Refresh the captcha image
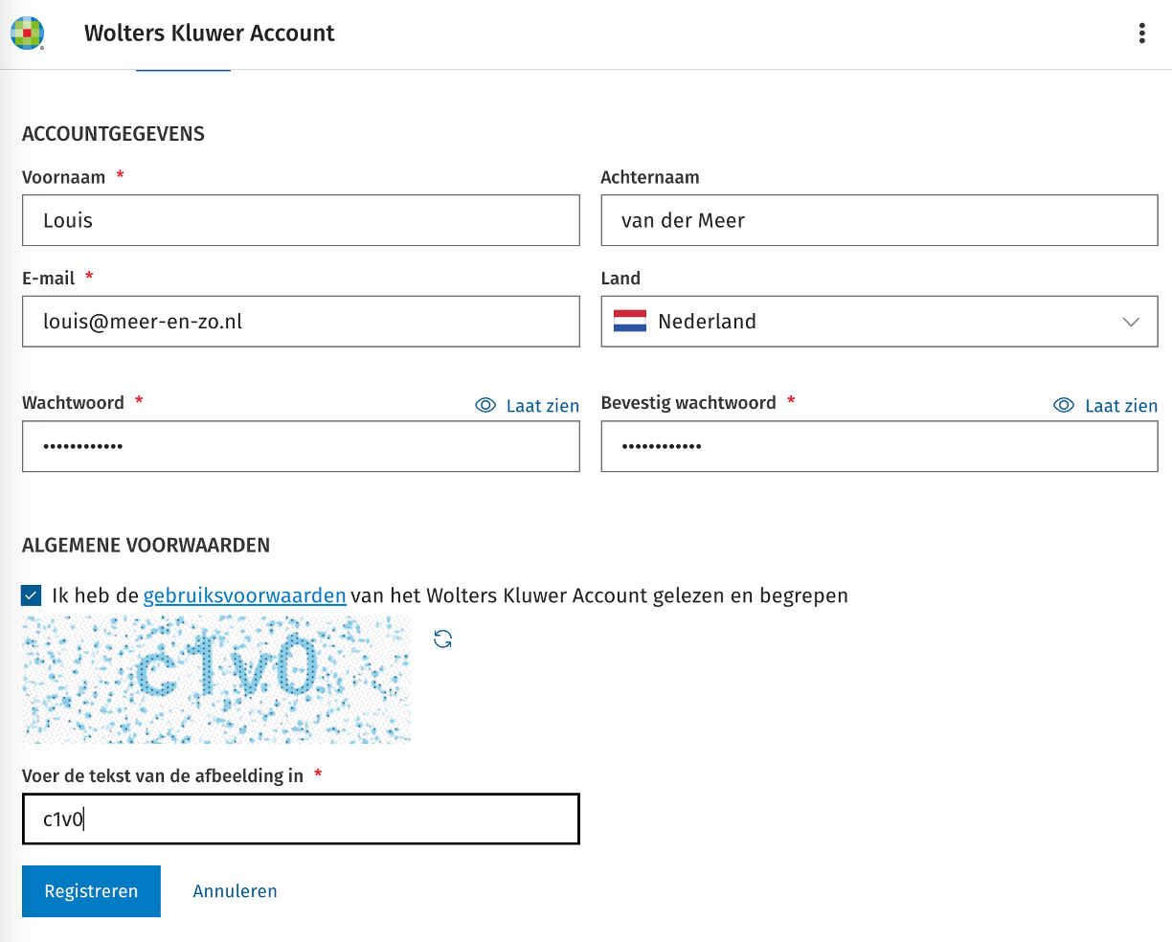This screenshot has width=1172, height=942. tap(442, 639)
